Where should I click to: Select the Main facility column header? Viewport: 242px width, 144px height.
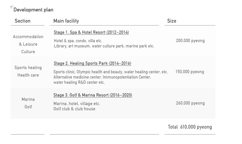pos(66,21)
